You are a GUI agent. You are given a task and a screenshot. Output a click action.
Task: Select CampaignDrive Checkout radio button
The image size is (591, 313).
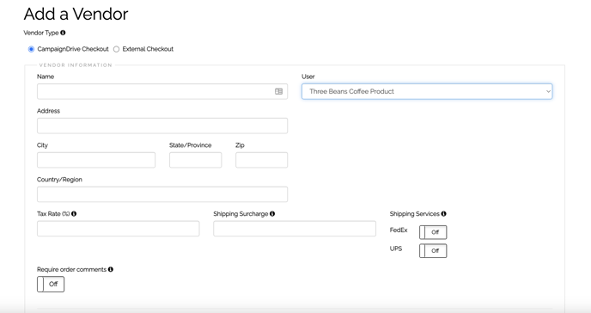31,49
